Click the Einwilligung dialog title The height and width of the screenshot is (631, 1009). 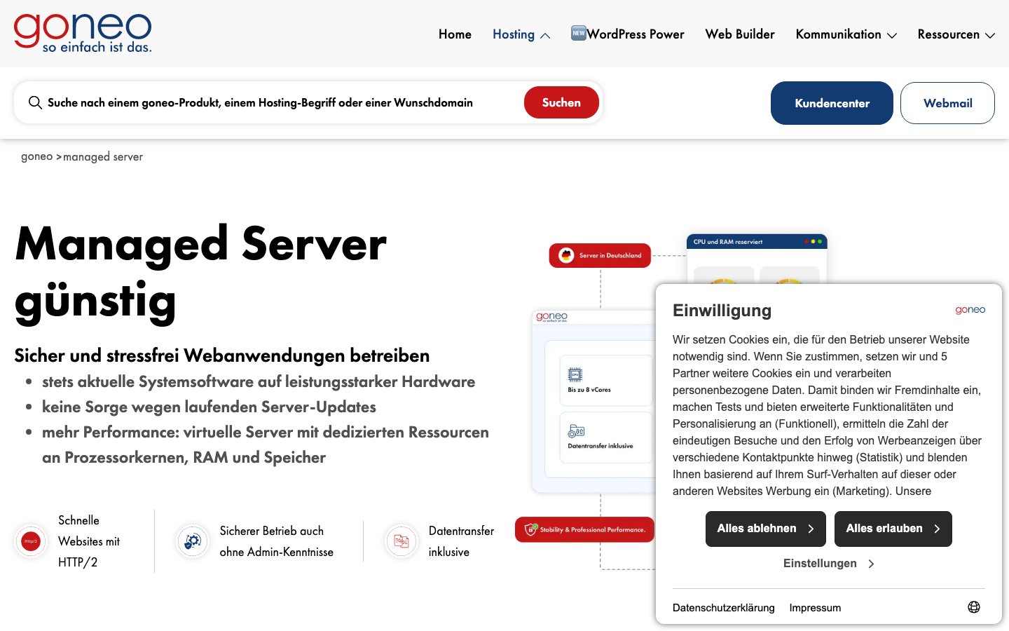point(722,311)
